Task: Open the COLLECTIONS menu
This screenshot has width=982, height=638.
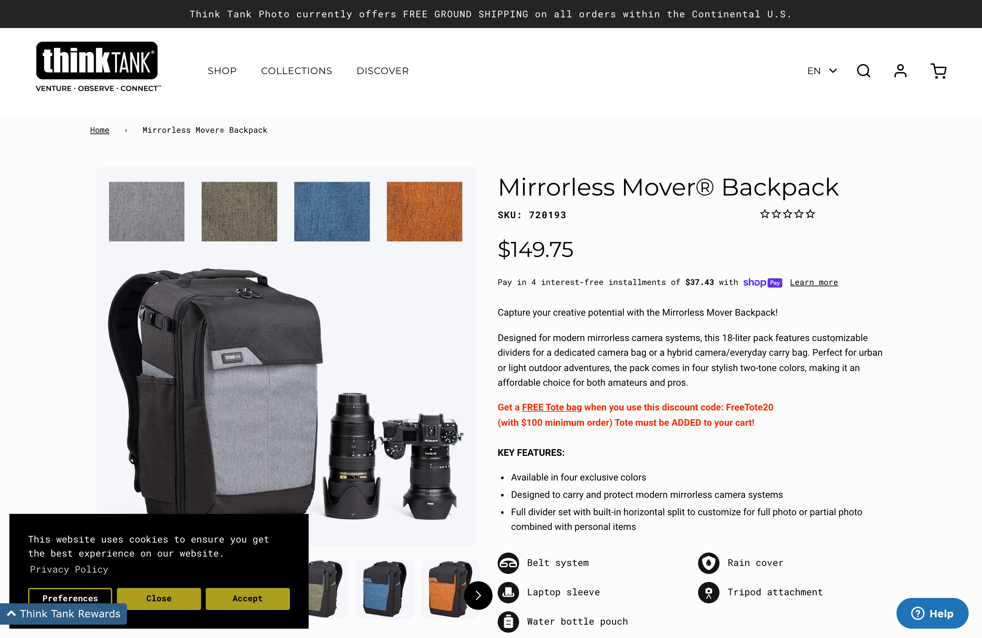Action: (296, 71)
